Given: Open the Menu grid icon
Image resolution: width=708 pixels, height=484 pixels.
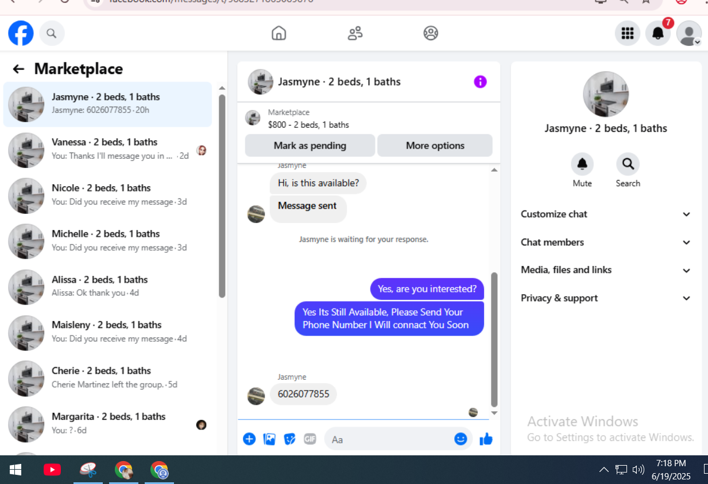Looking at the screenshot, I should pos(628,33).
